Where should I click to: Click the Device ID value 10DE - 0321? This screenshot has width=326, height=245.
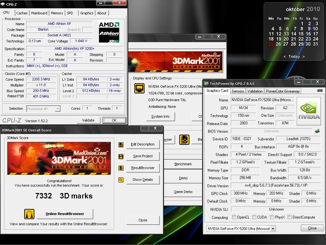click(241, 139)
